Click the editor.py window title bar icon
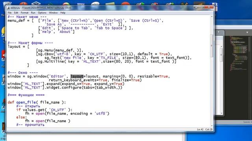This screenshot has width=252, height=141. click(8, 8)
